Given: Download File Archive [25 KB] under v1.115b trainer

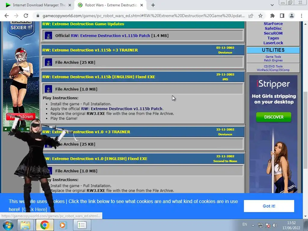Looking at the screenshot, I should (x=75, y=62).
